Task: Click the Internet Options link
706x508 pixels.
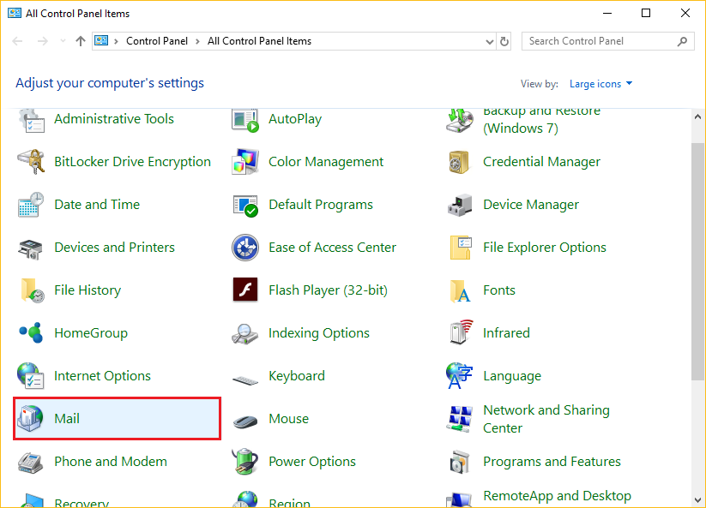Action: click(102, 376)
